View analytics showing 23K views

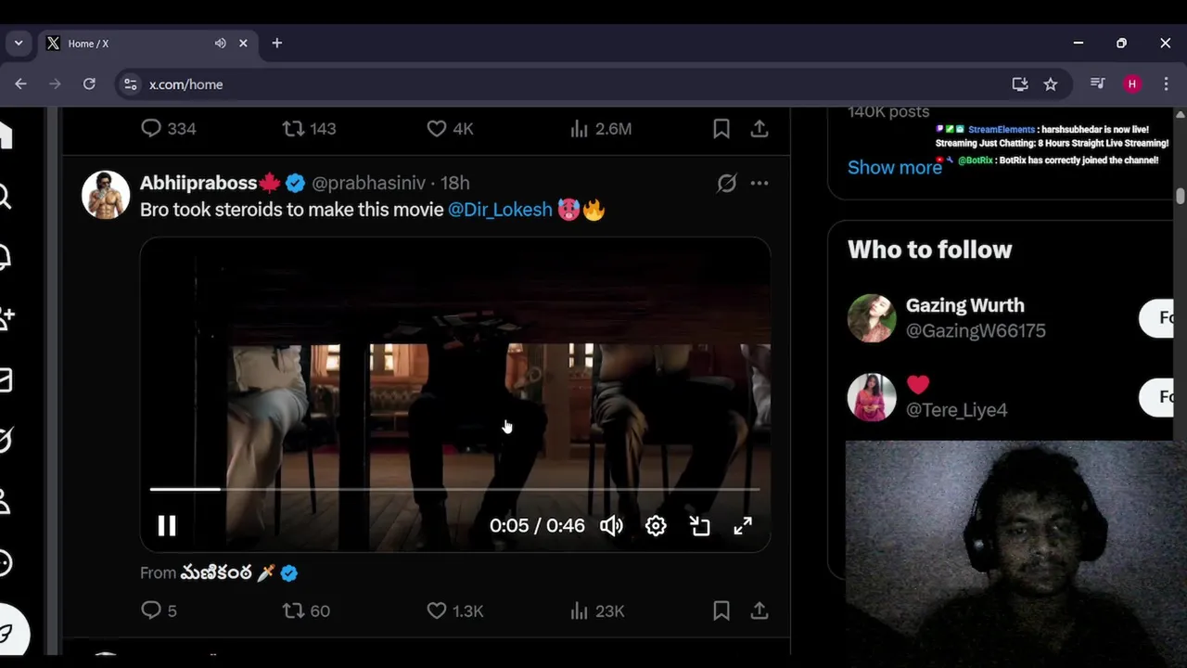coord(597,610)
